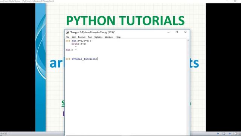Click the 'def sum(a=2,b=8):' code line
The image size is (241, 136).
click(78, 41)
